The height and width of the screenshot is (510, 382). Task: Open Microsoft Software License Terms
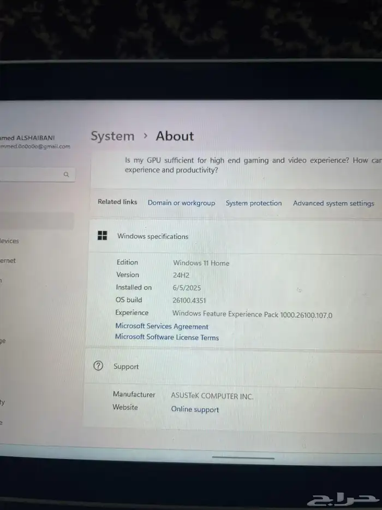[x=166, y=337]
